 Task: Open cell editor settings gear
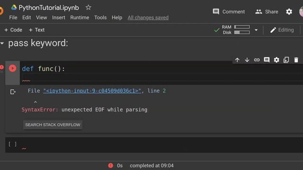(276, 60)
